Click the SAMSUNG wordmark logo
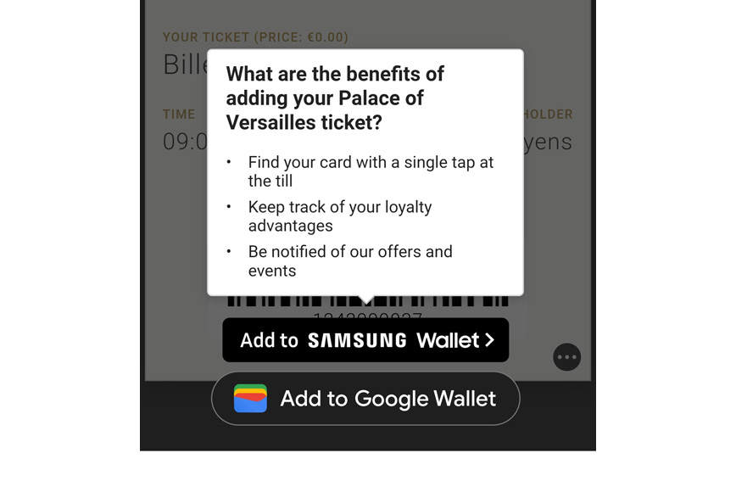This screenshot has width=736, height=481. [x=357, y=341]
